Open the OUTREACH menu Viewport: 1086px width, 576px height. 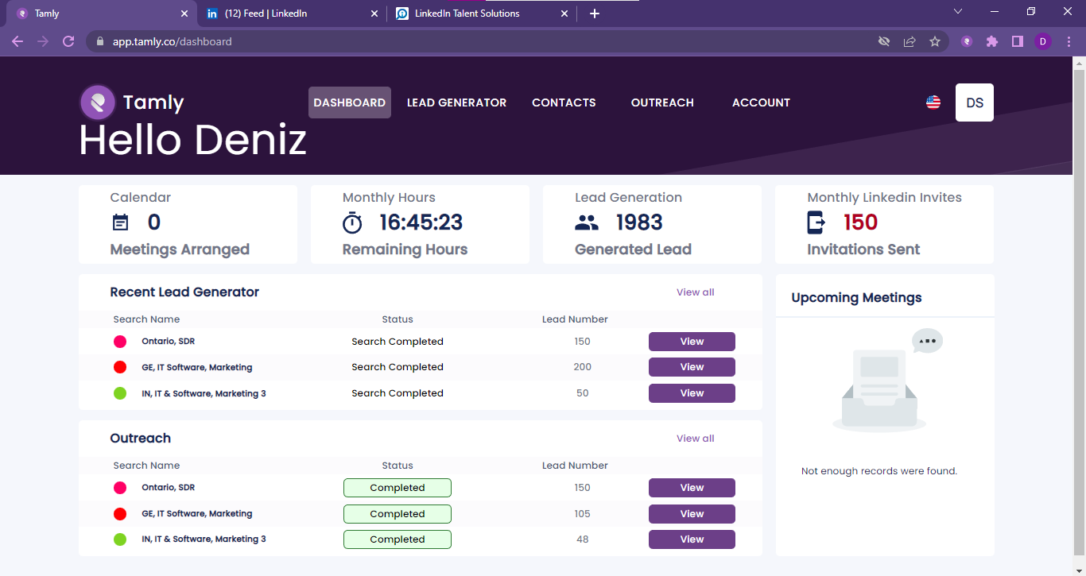[x=662, y=102]
